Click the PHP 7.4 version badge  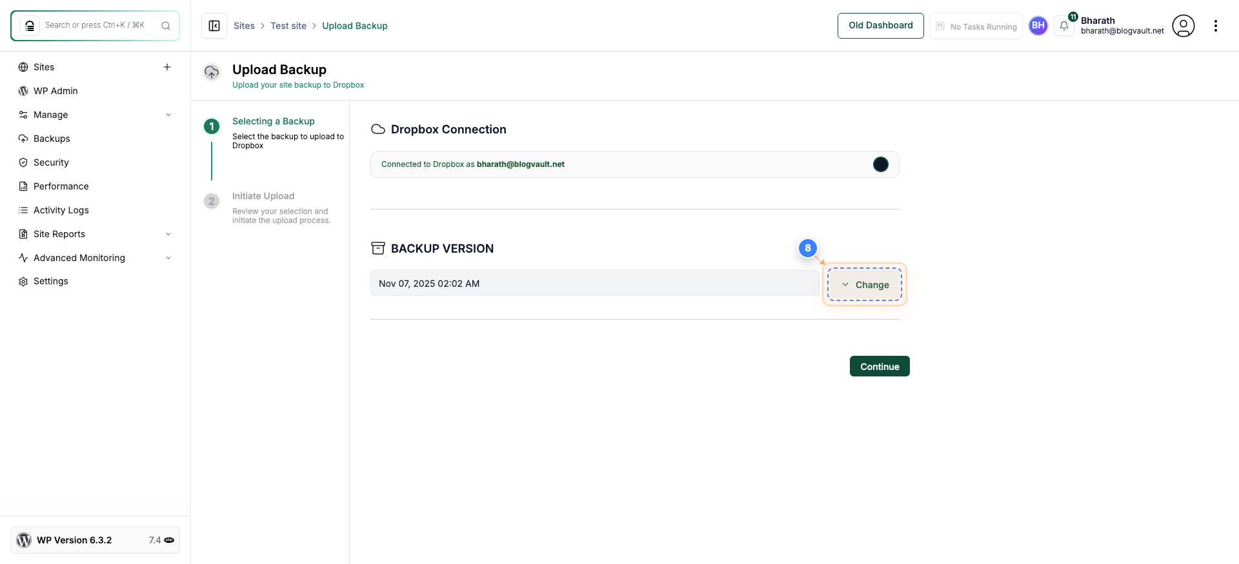point(161,540)
